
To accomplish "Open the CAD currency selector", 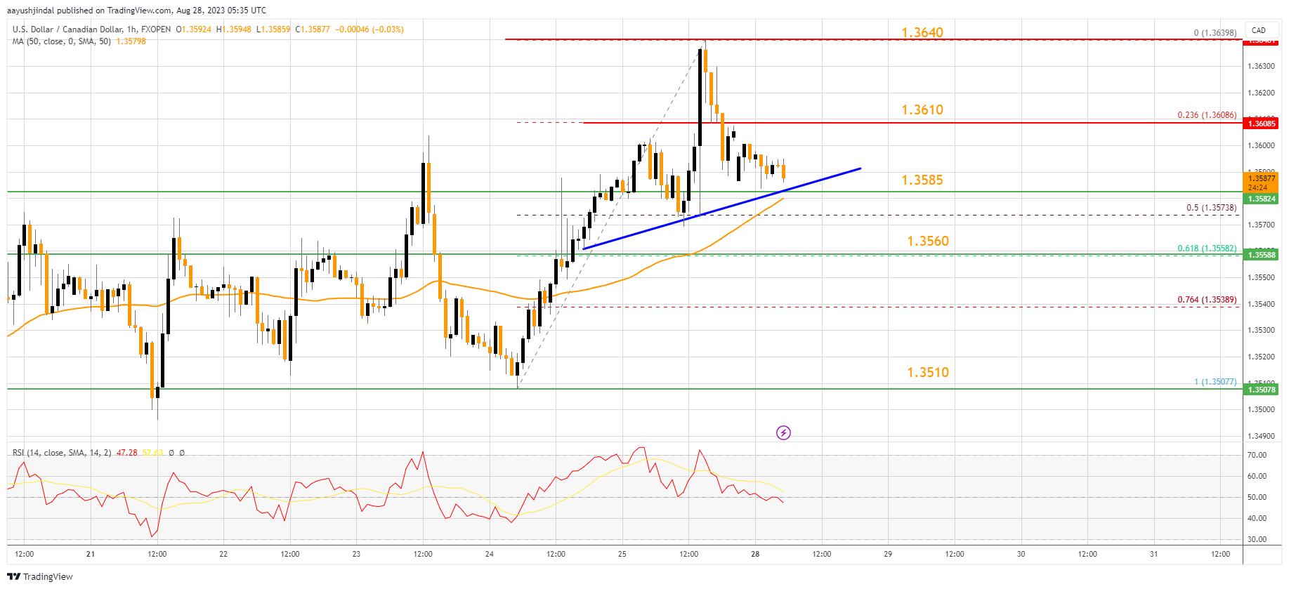I will point(1259,30).
